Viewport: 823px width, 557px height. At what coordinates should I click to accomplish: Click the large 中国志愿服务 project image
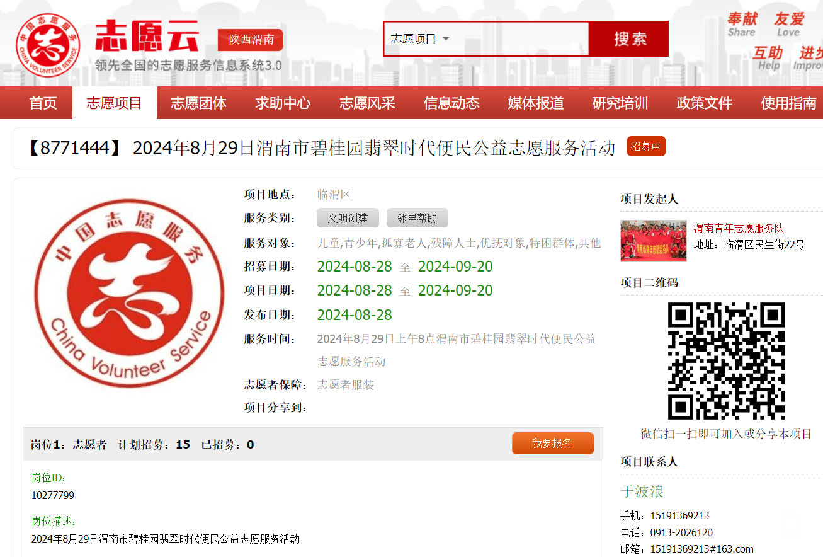click(129, 294)
